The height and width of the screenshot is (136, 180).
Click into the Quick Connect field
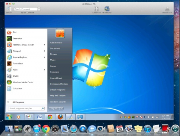click(26, 9)
